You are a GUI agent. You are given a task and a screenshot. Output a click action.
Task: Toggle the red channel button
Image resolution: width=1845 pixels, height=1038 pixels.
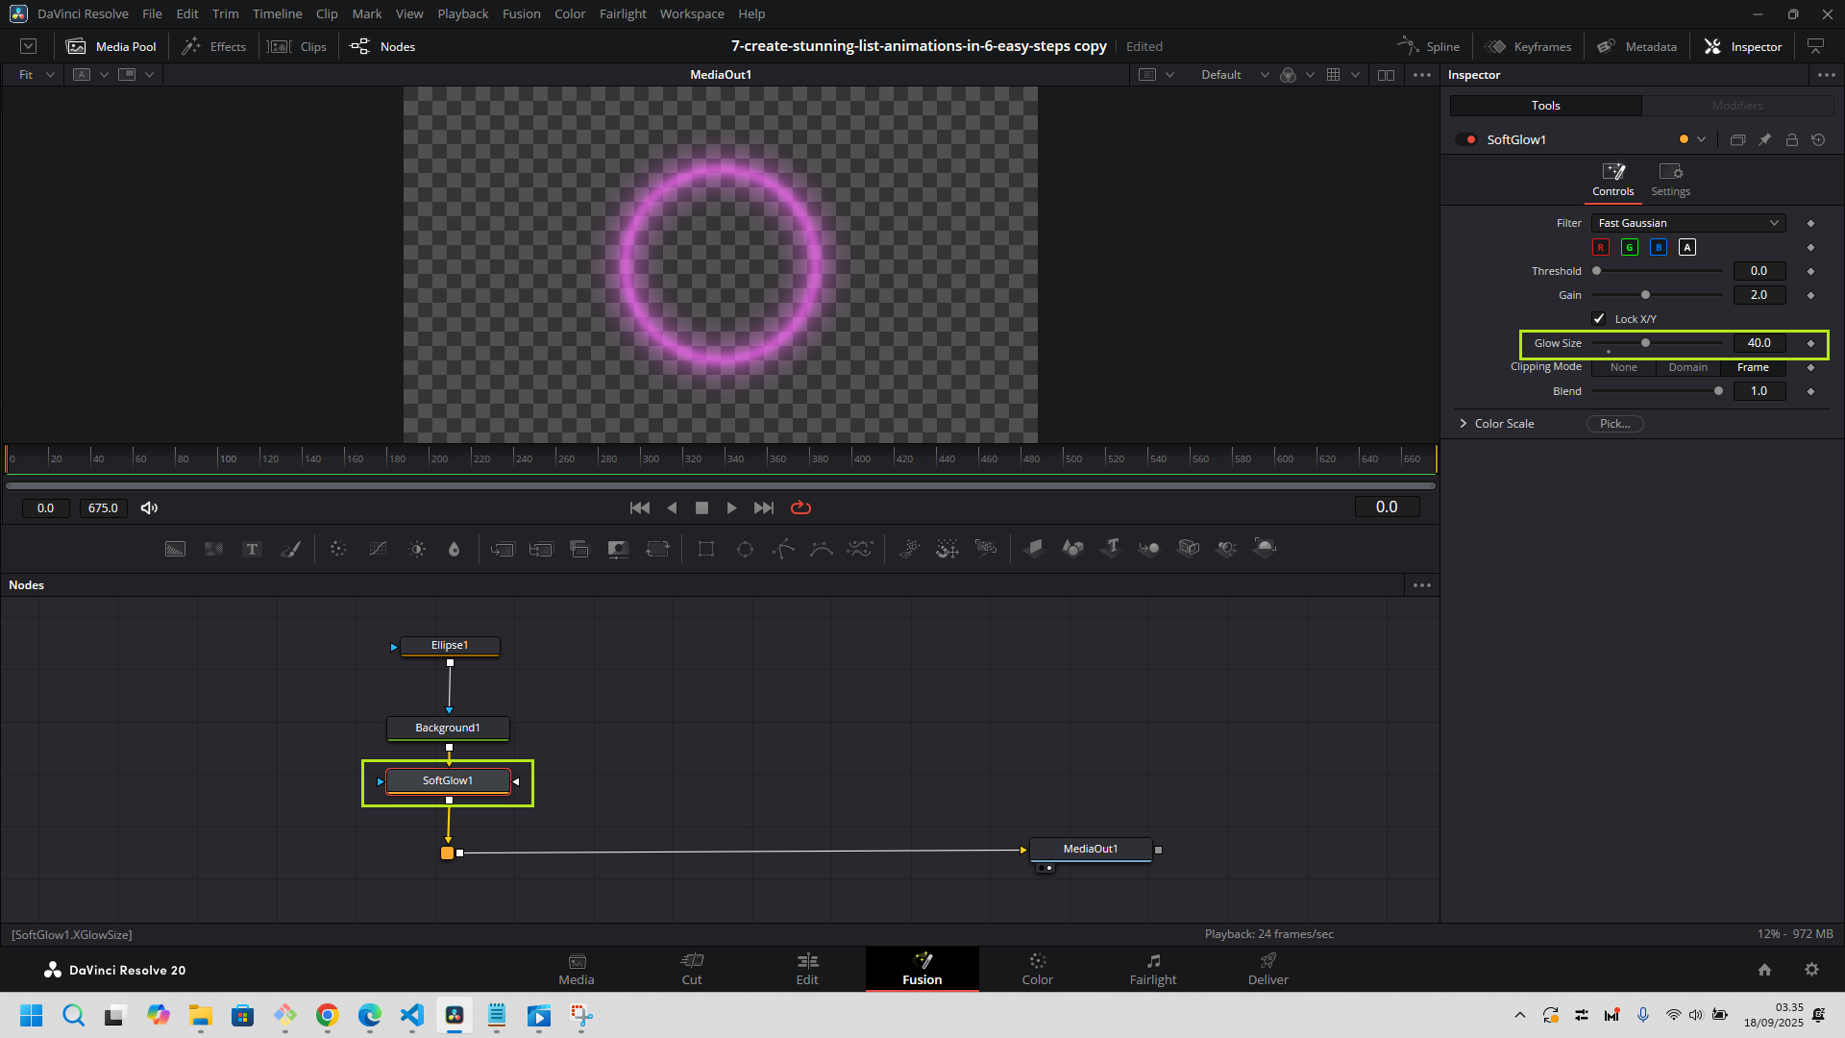[1601, 247]
